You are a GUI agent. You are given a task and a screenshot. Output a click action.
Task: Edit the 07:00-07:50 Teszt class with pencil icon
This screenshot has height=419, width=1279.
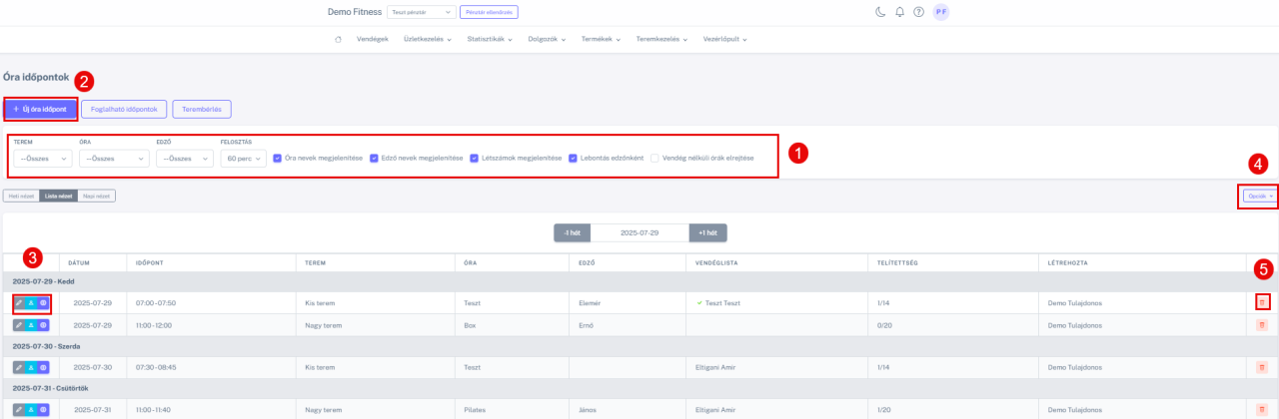point(19,302)
